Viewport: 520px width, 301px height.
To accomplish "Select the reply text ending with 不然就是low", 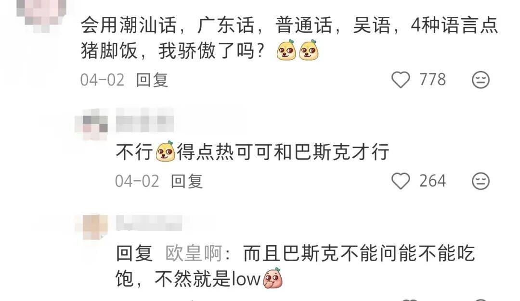I will (x=295, y=266).
